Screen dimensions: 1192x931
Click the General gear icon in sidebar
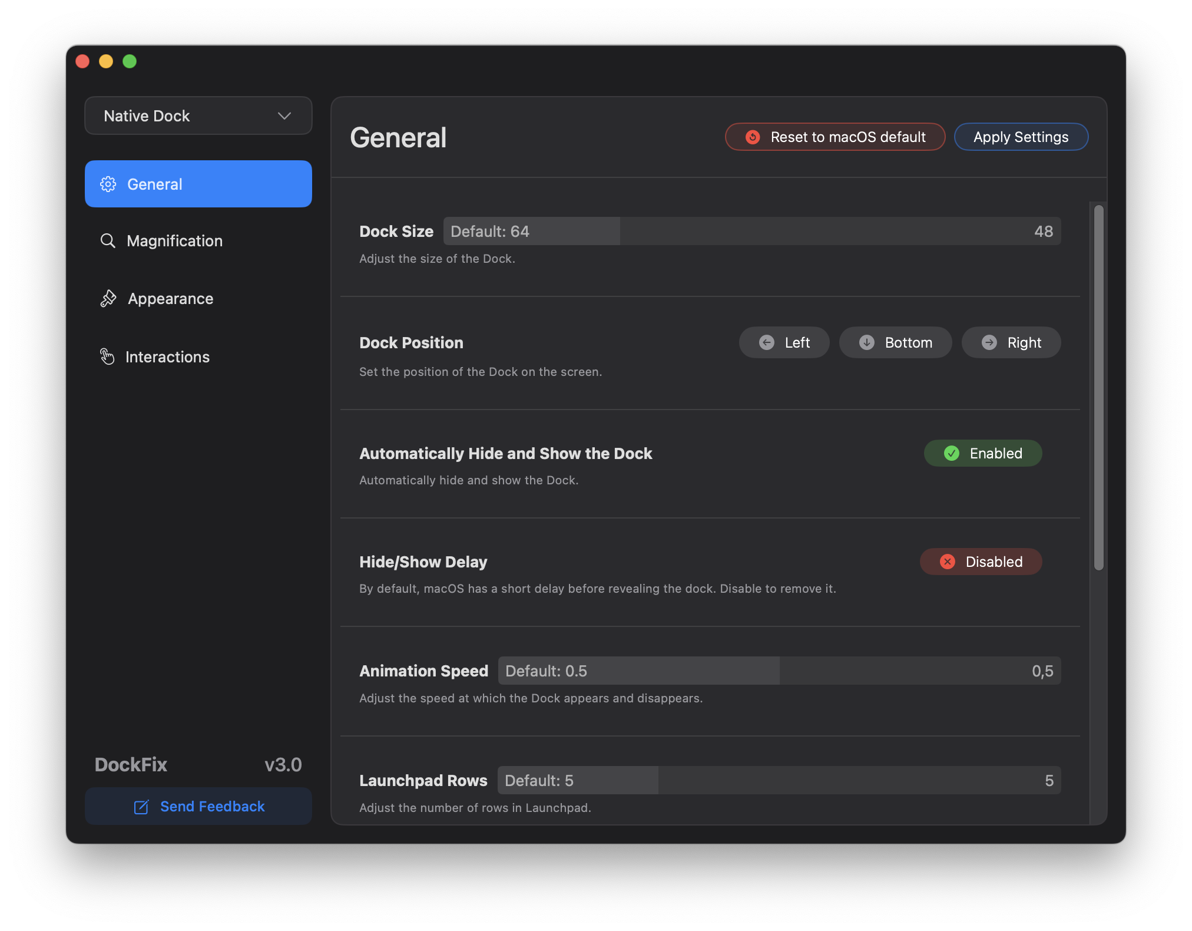(108, 184)
